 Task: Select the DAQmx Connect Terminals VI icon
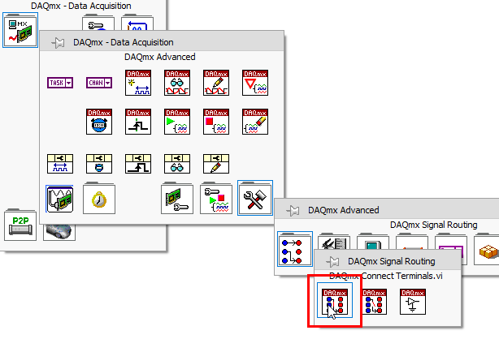coord(335,301)
